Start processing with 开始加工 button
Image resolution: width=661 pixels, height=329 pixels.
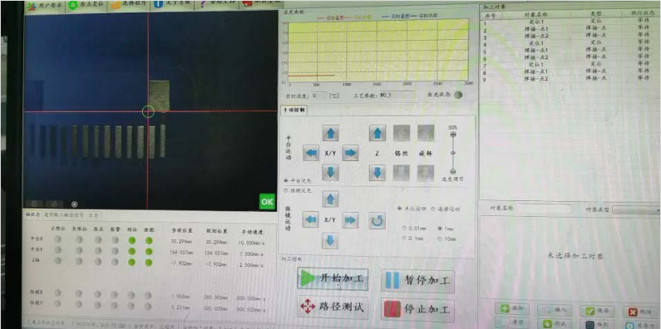pos(333,279)
